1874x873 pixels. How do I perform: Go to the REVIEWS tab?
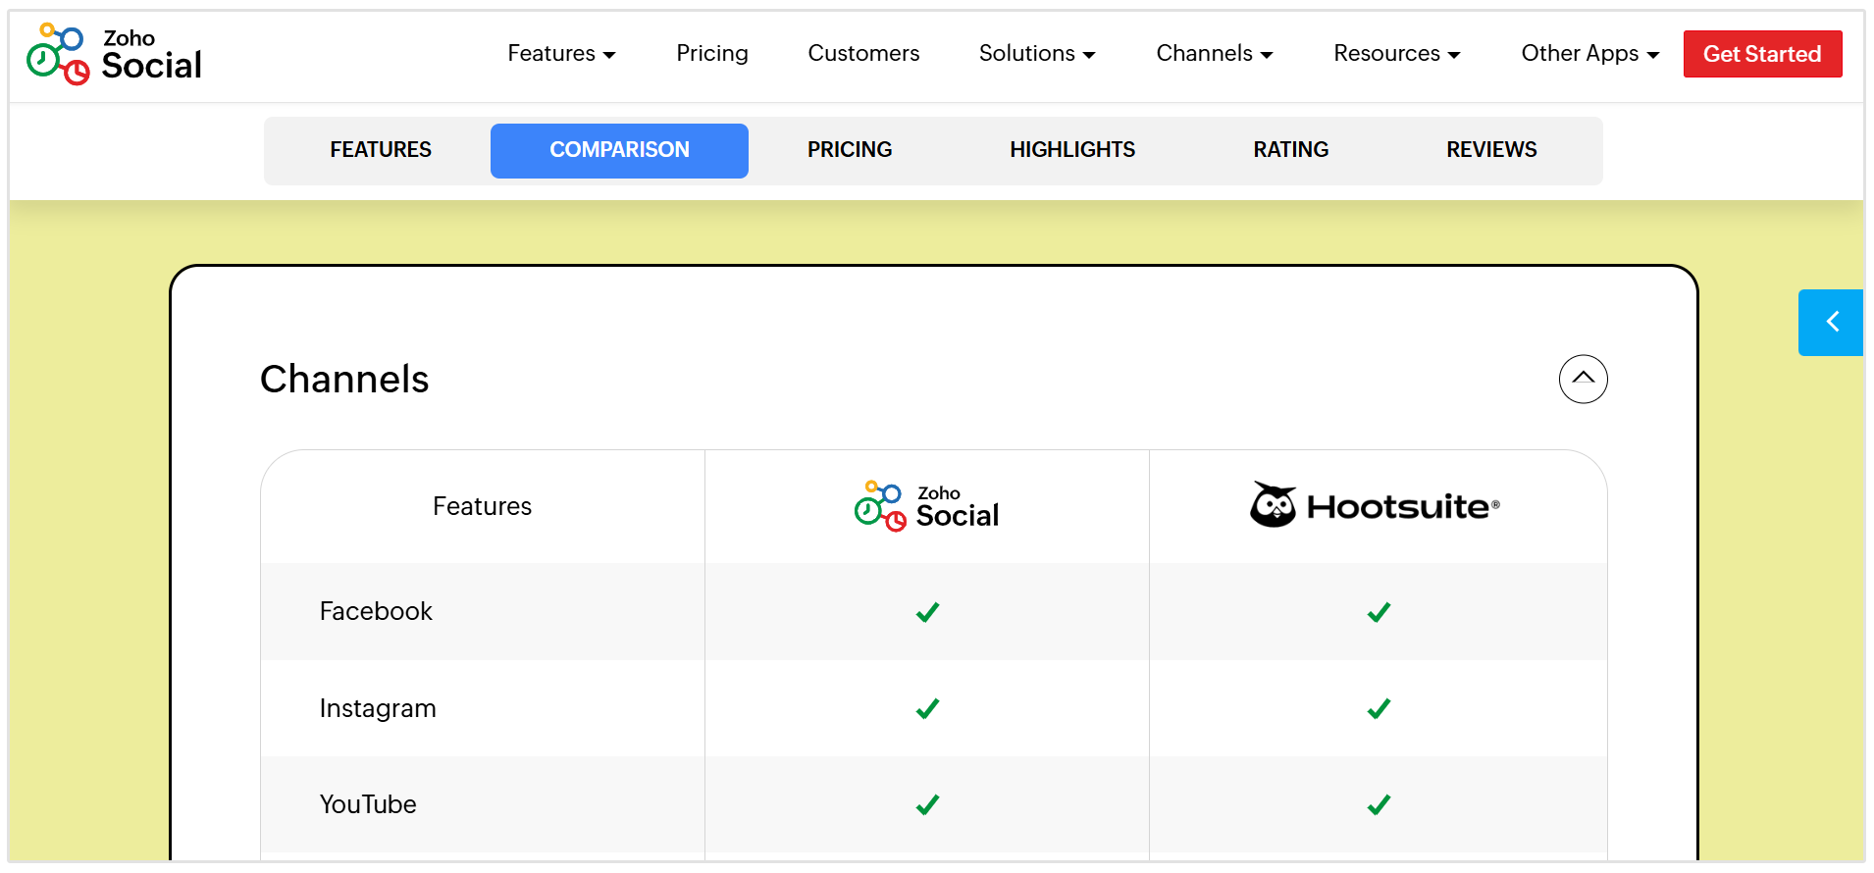tap(1491, 150)
